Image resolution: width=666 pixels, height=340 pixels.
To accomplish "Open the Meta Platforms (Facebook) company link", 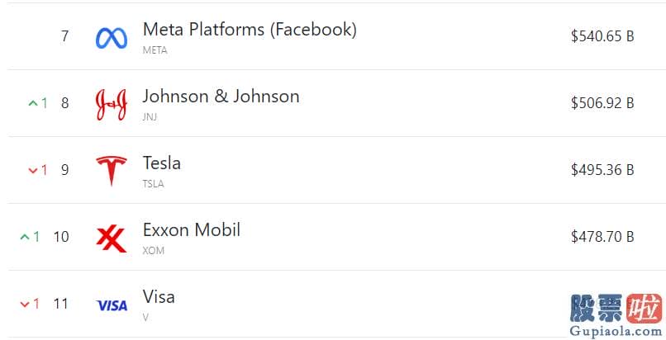I will tap(250, 30).
